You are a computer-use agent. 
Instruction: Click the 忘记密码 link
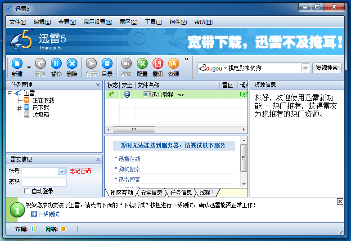coord(80,171)
